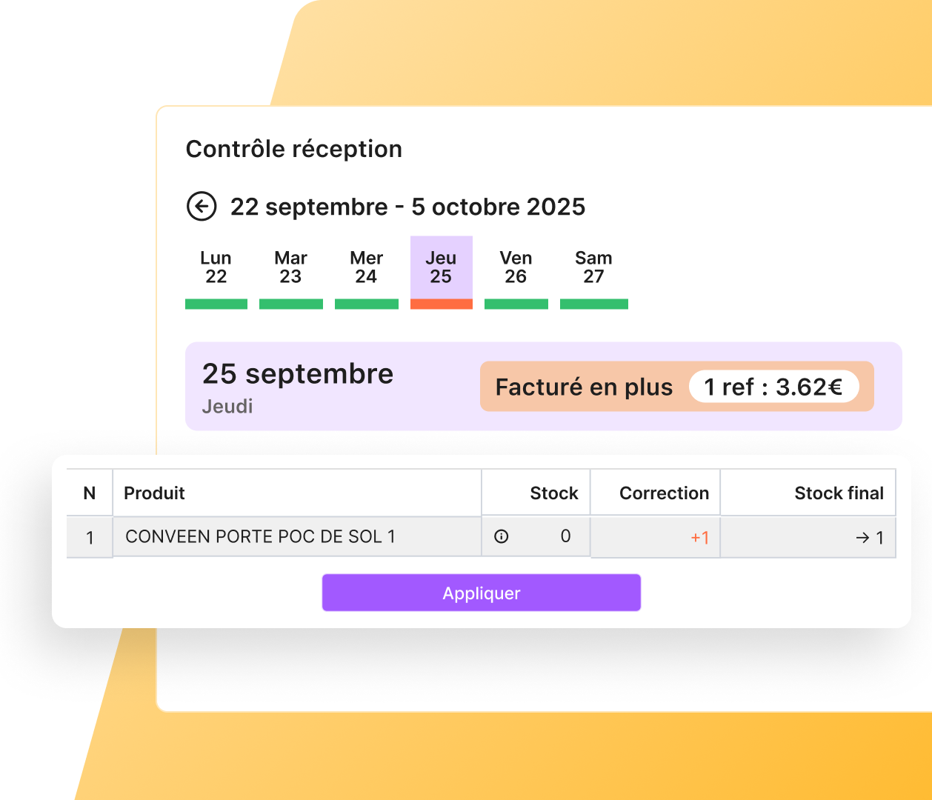Click the back arrow beside the date range
932x800 pixels.
click(202, 207)
